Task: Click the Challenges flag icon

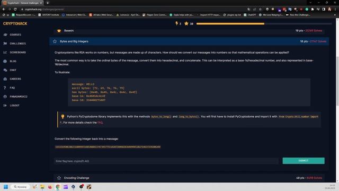Action: (5, 44)
